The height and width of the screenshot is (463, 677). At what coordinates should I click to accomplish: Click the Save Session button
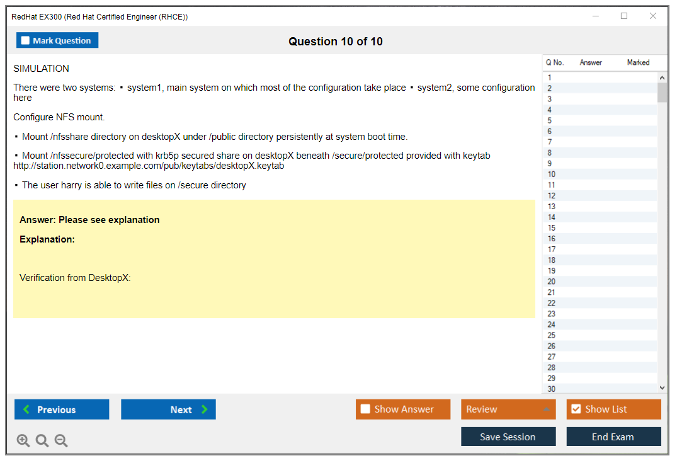pyautogui.click(x=508, y=437)
